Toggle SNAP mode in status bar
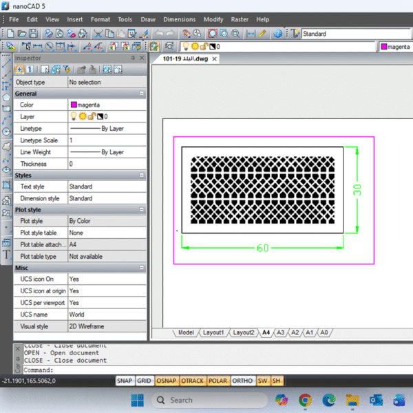The height and width of the screenshot is (413, 413). coord(125,381)
